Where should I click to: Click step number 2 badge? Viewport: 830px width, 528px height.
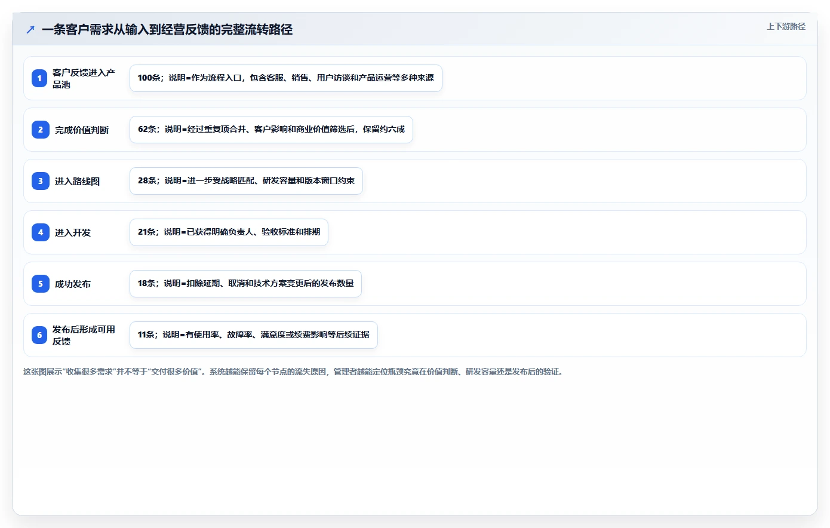[x=40, y=130]
